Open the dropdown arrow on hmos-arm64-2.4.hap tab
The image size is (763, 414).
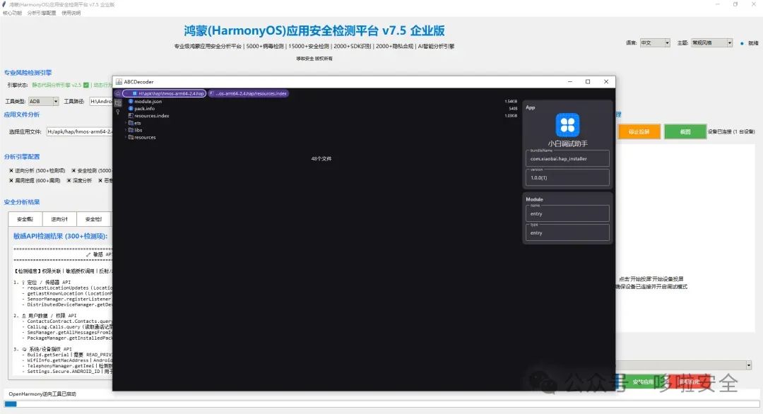click(x=126, y=93)
